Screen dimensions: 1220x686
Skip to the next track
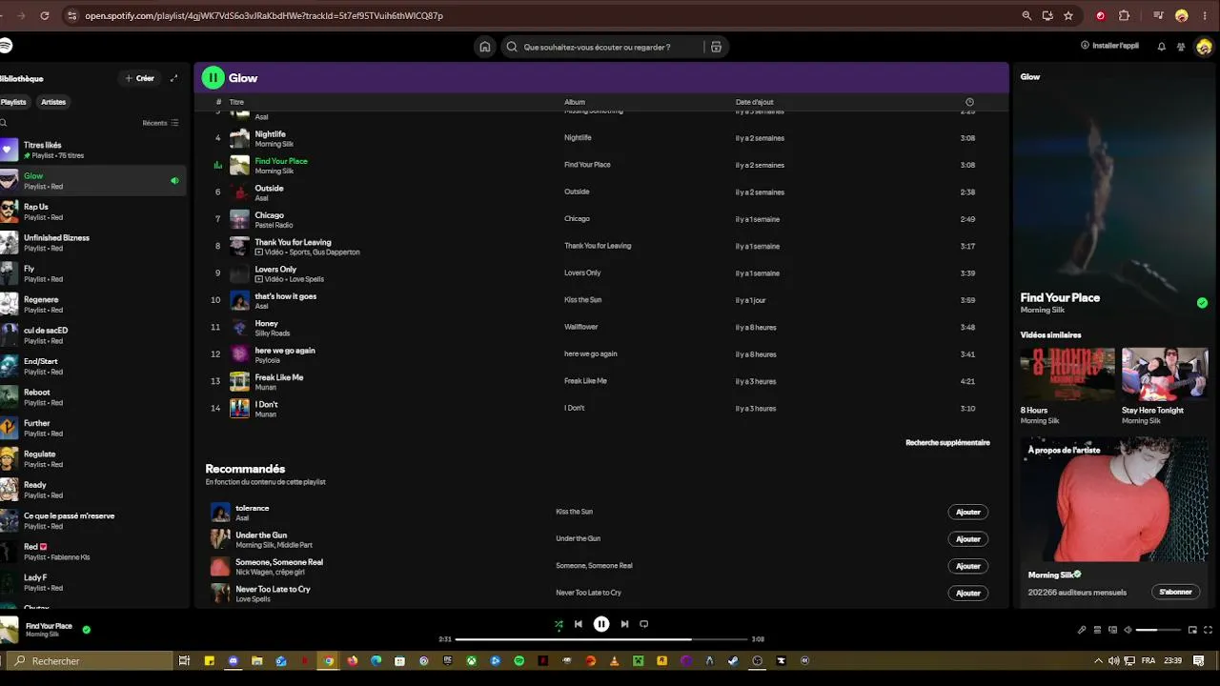click(624, 624)
